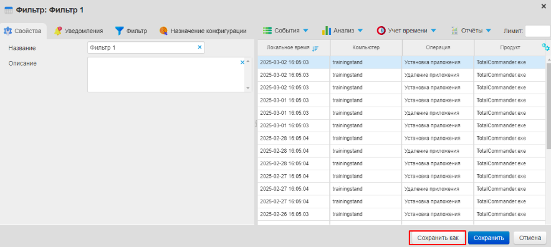Open the Учет времени dropdown arrow
Screen dimensions: 551x247
click(x=433, y=31)
